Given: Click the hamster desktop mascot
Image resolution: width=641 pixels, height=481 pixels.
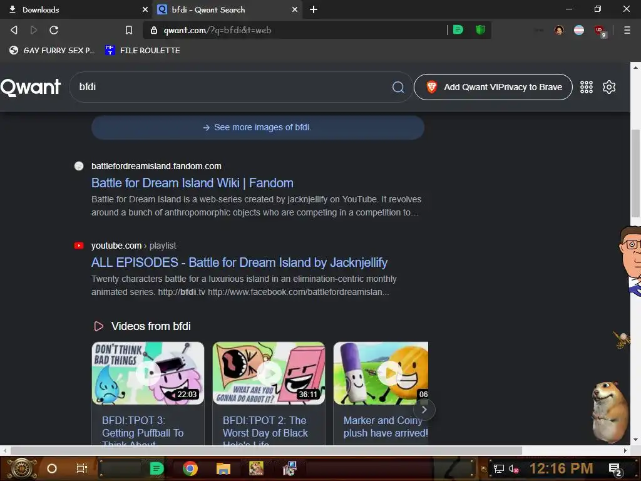Looking at the screenshot, I should 610,411.
